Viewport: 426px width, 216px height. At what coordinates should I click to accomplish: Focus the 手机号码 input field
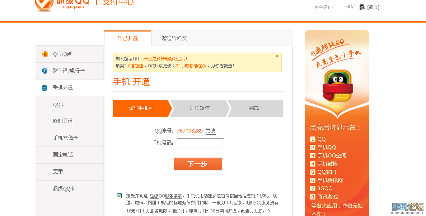click(x=200, y=143)
